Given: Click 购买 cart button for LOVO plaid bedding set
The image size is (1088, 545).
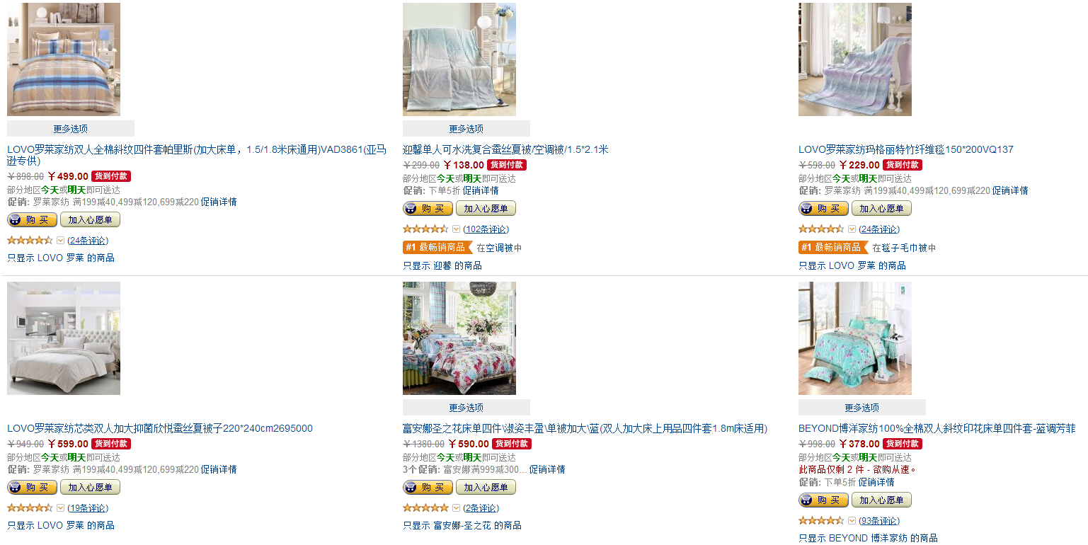Looking at the screenshot, I should click(32, 219).
